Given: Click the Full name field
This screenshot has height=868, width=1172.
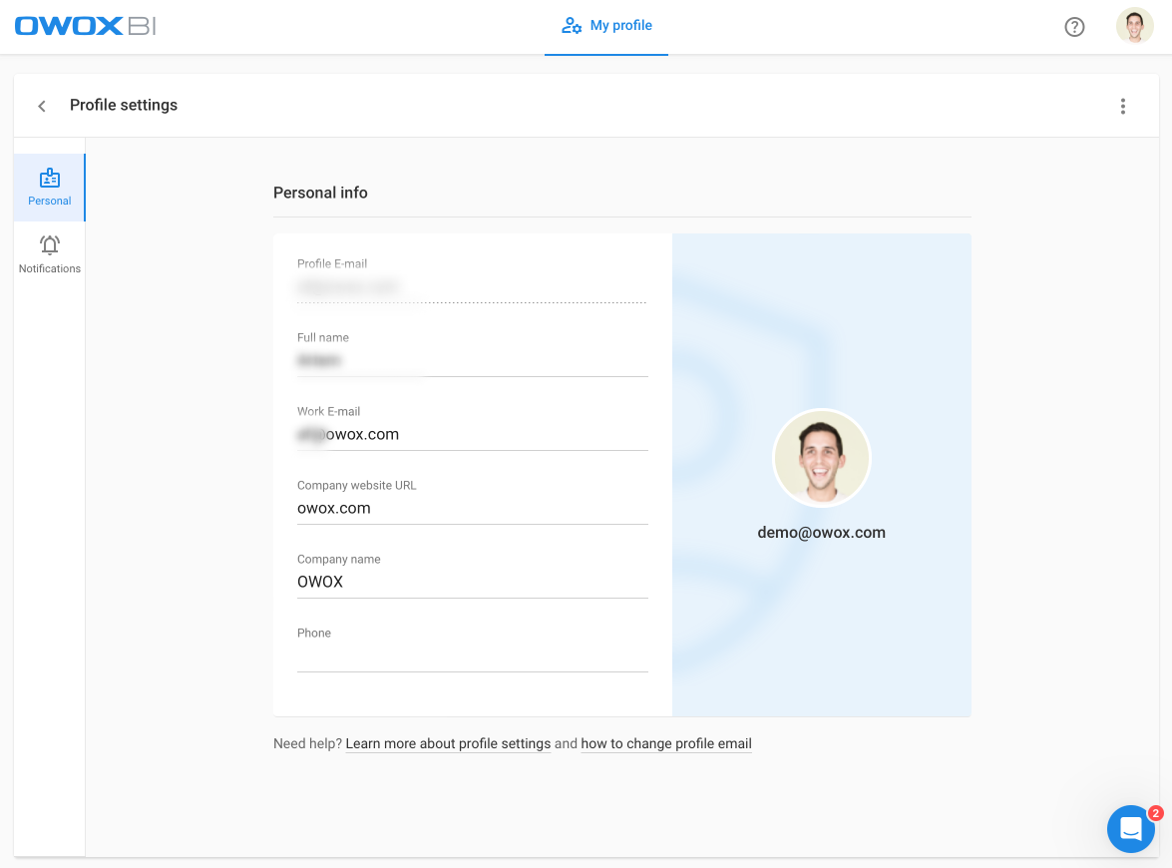Looking at the screenshot, I should tap(472, 360).
